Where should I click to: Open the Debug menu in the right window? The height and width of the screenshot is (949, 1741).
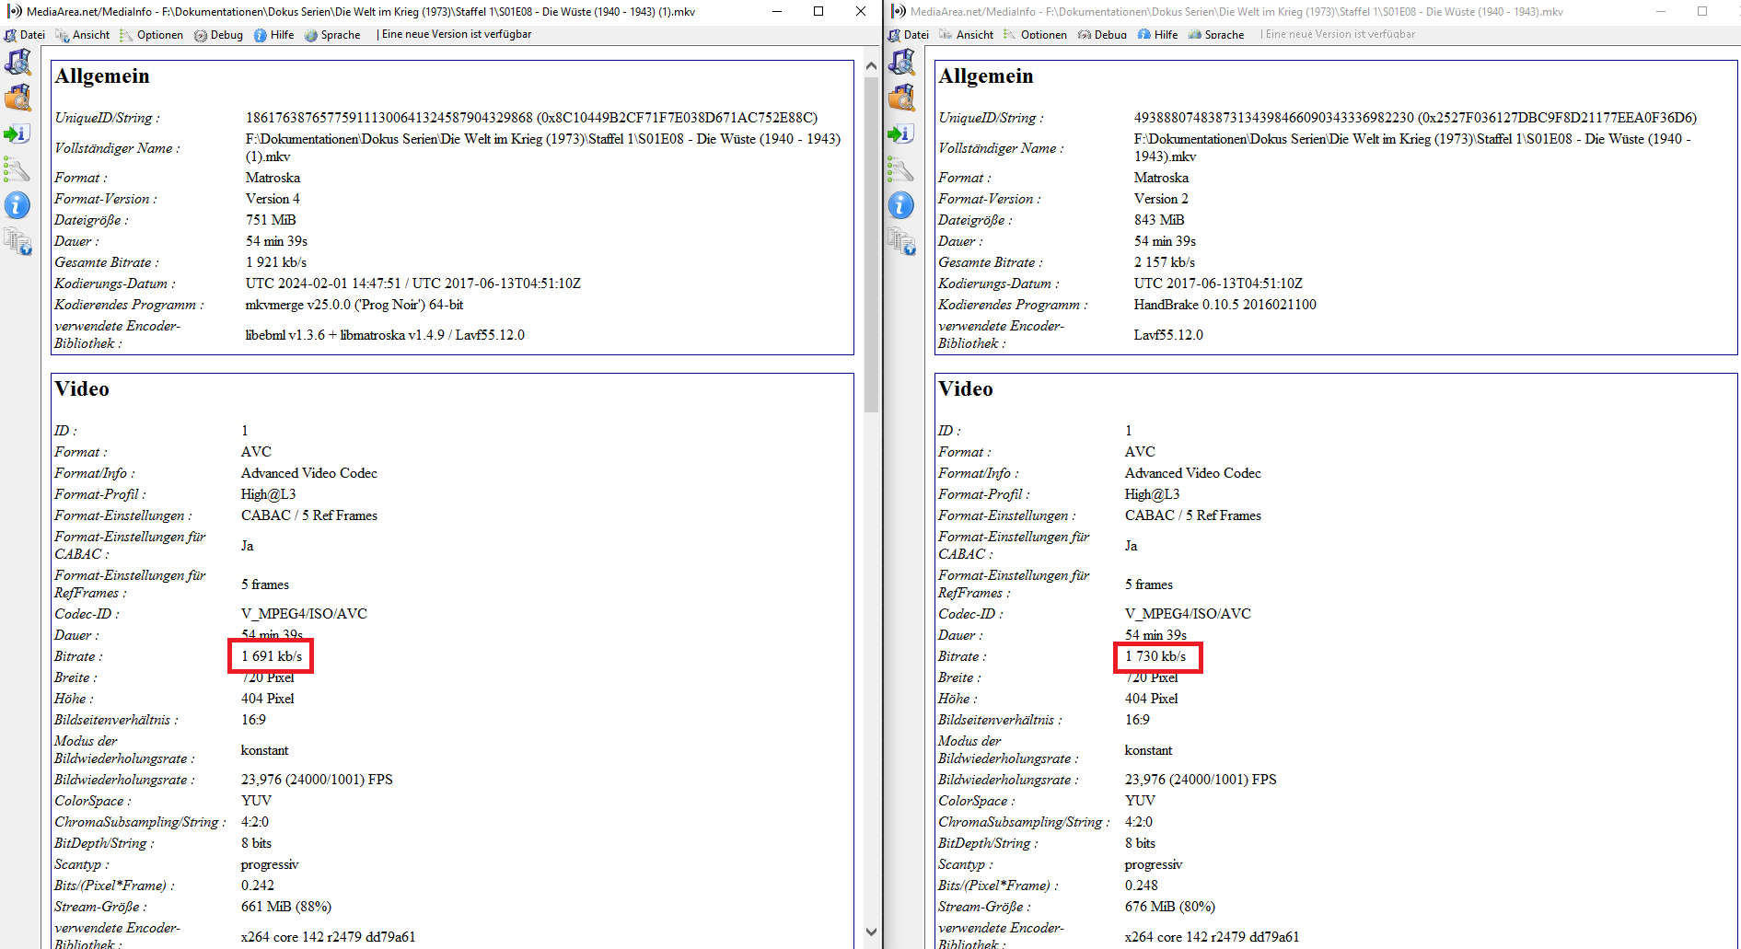click(1102, 35)
